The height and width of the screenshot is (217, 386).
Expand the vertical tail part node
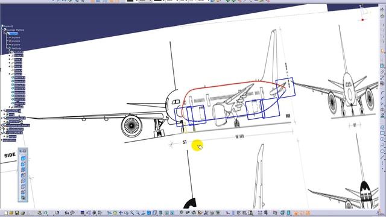1,118
